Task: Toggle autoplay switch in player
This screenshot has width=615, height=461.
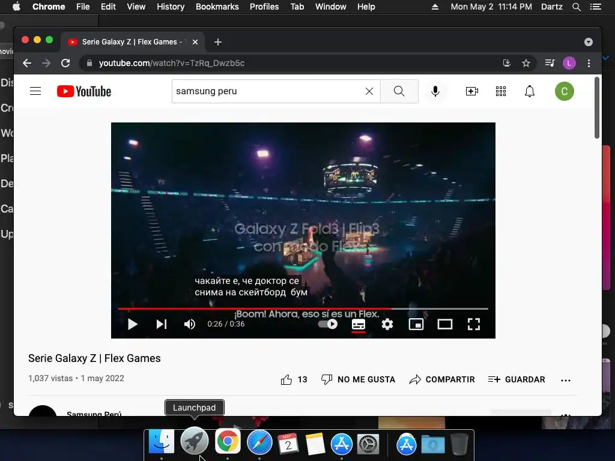Action: point(327,324)
